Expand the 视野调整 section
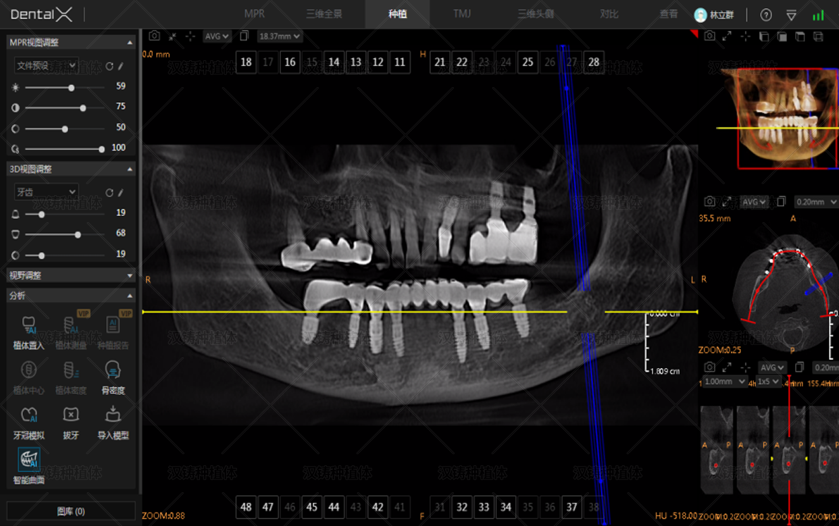This screenshot has height=526, width=839. tap(71, 275)
